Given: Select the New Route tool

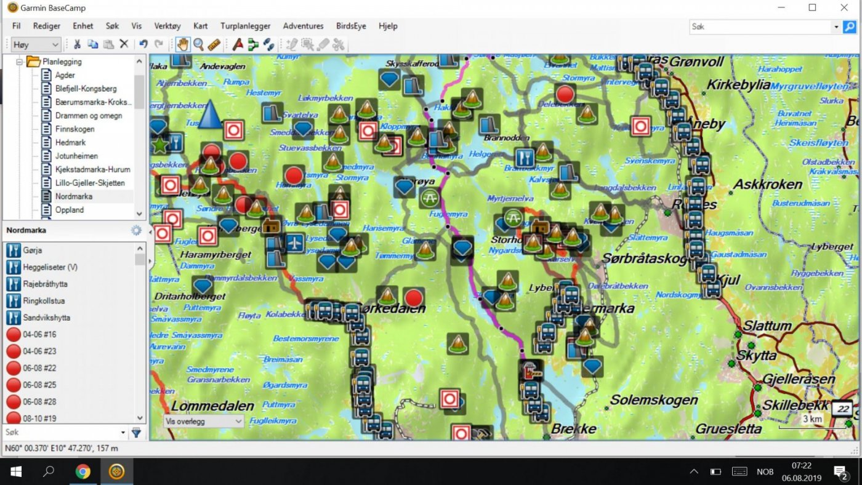Looking at the screenshot, I should (253, 44).
